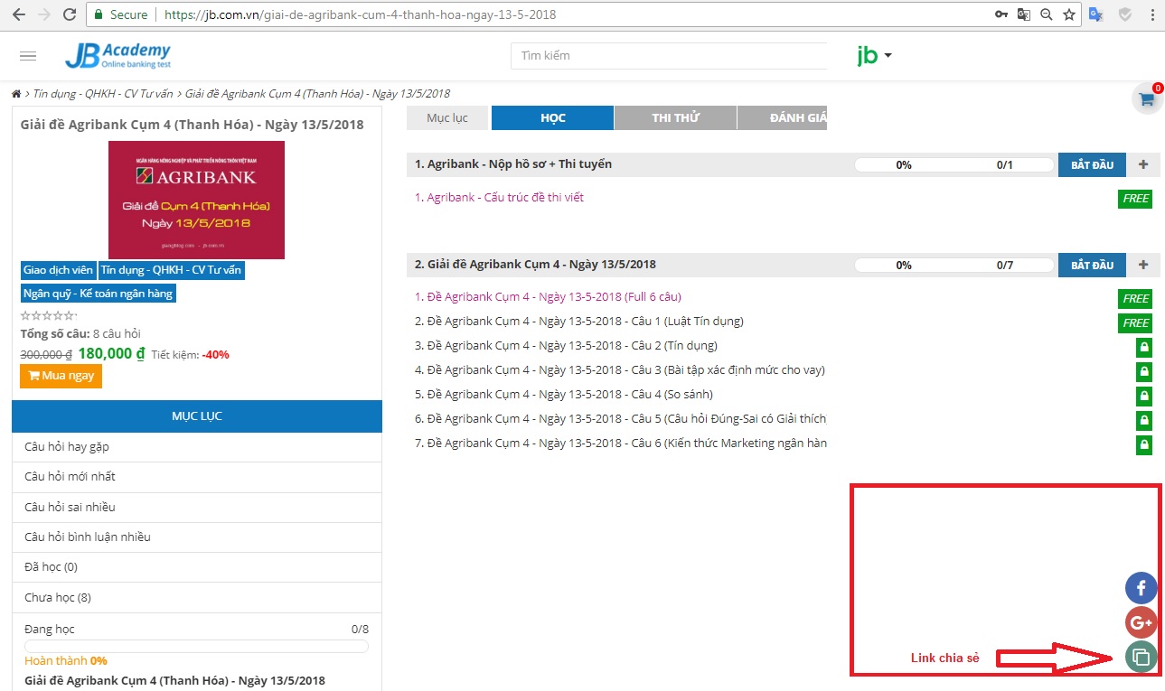Viewport: 1165px width, 691px height.
Task: Click lock icon for Câu 2 (Tín dụng)
Action: point(1144,347)
